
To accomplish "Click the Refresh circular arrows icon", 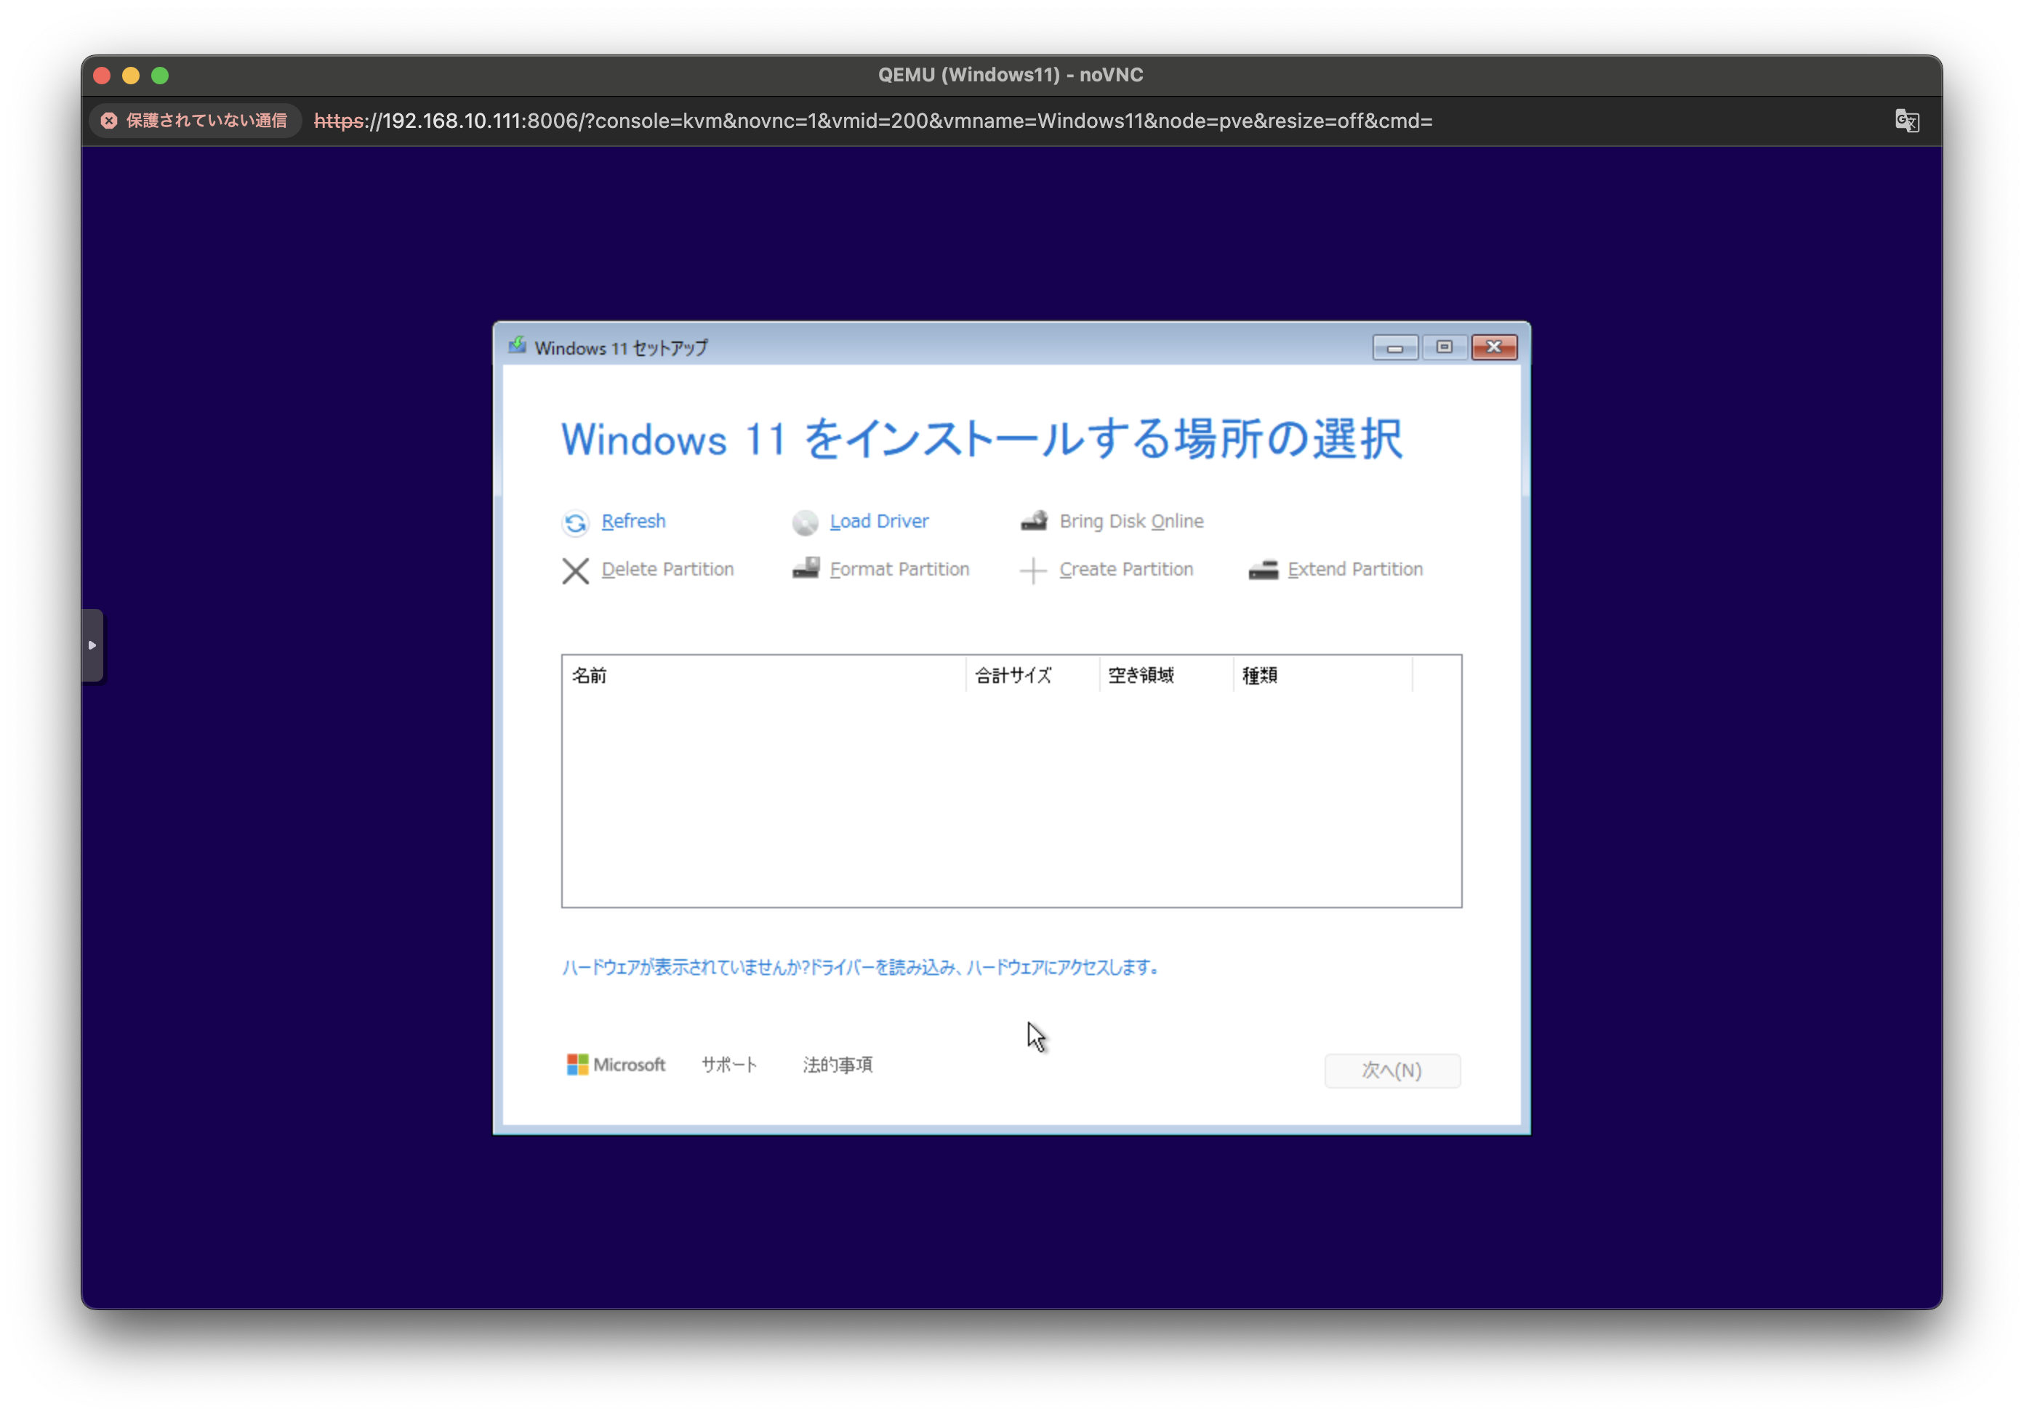I will tap(576, 522).
